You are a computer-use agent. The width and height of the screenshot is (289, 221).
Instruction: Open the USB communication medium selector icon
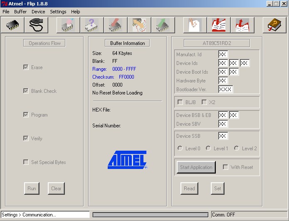click(36, 25)
